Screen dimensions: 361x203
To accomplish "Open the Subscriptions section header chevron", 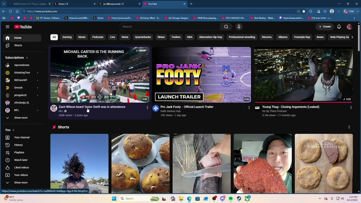I will (27, 58).
